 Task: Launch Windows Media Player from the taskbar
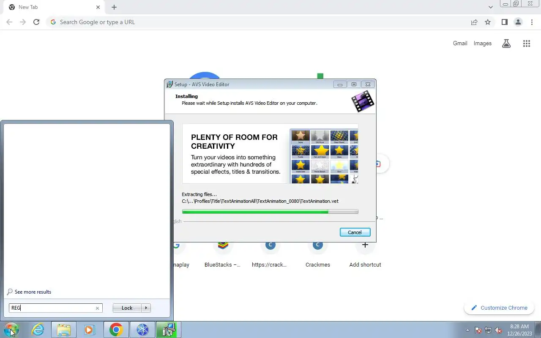(x=90, y=330)
